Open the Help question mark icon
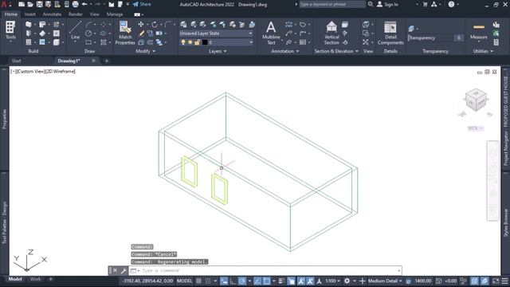This screenshot has height=287, width=510. click(x=451, y=4)
